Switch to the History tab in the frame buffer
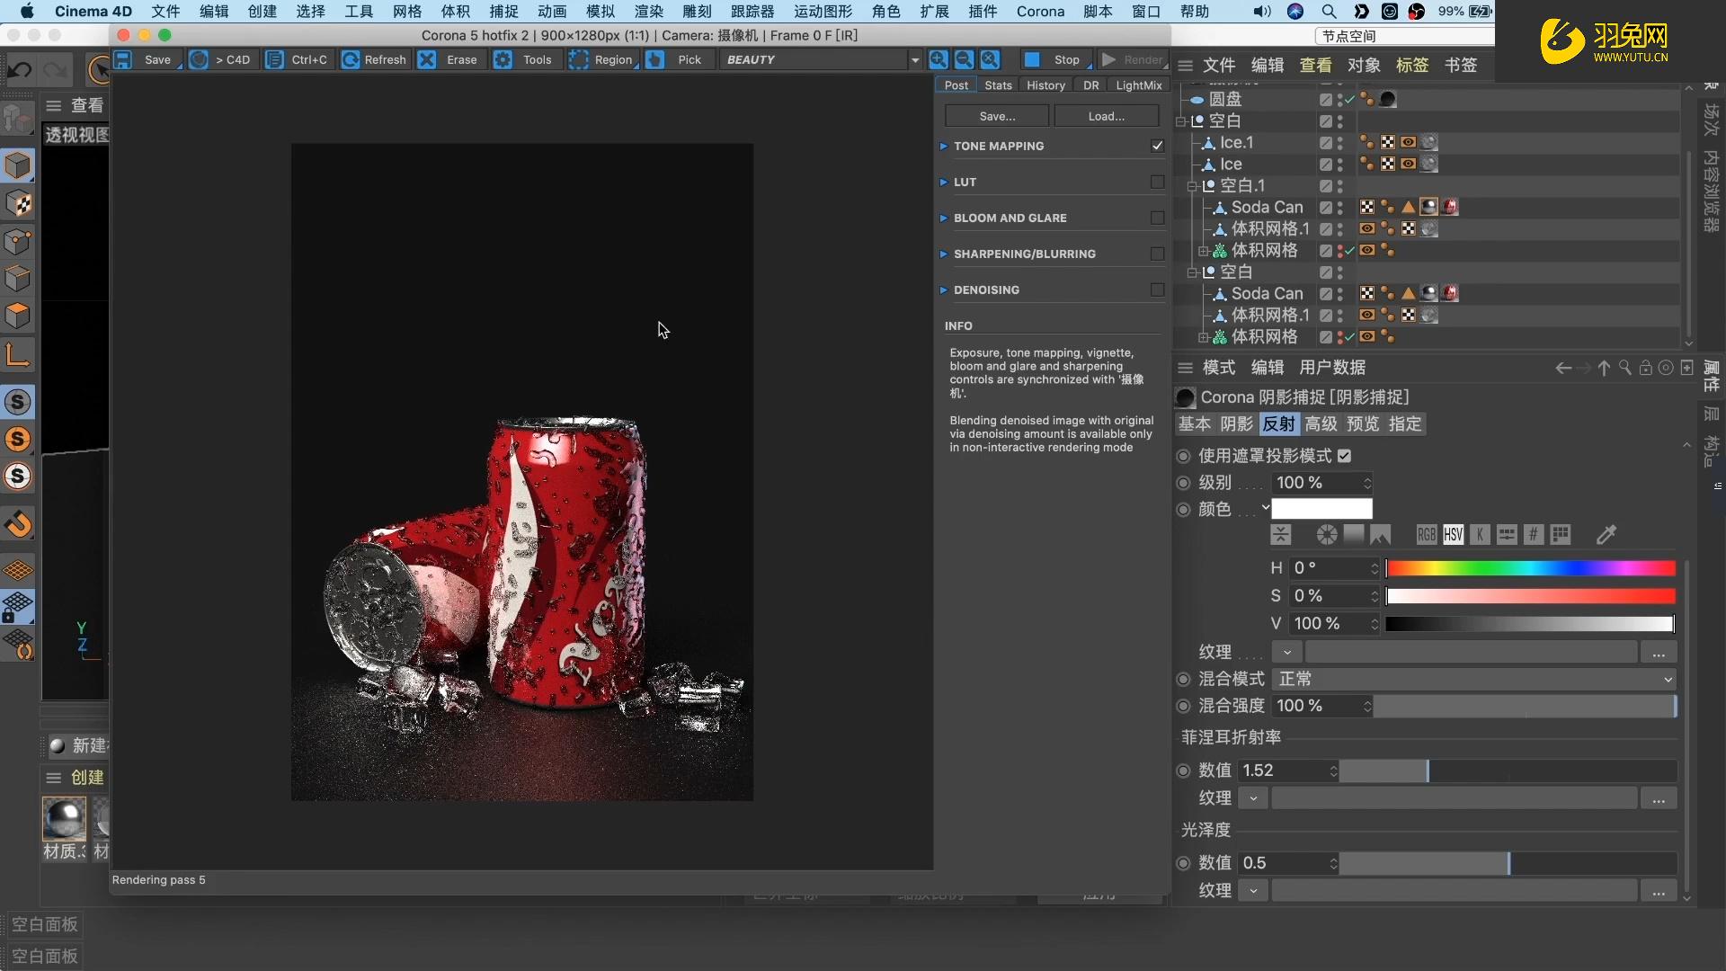The width and height of the screenshot is (1726, 971). click(x=1045, y=85)
